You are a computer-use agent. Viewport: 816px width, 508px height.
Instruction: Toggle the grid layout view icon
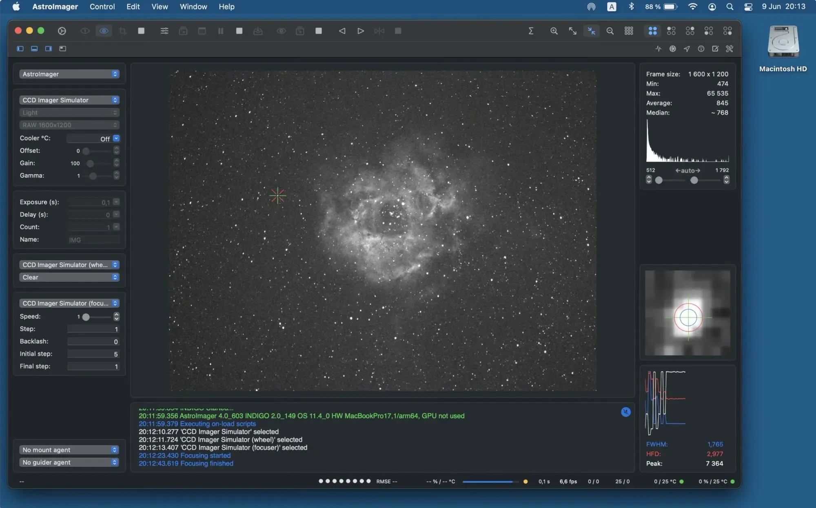pos(629,31)
